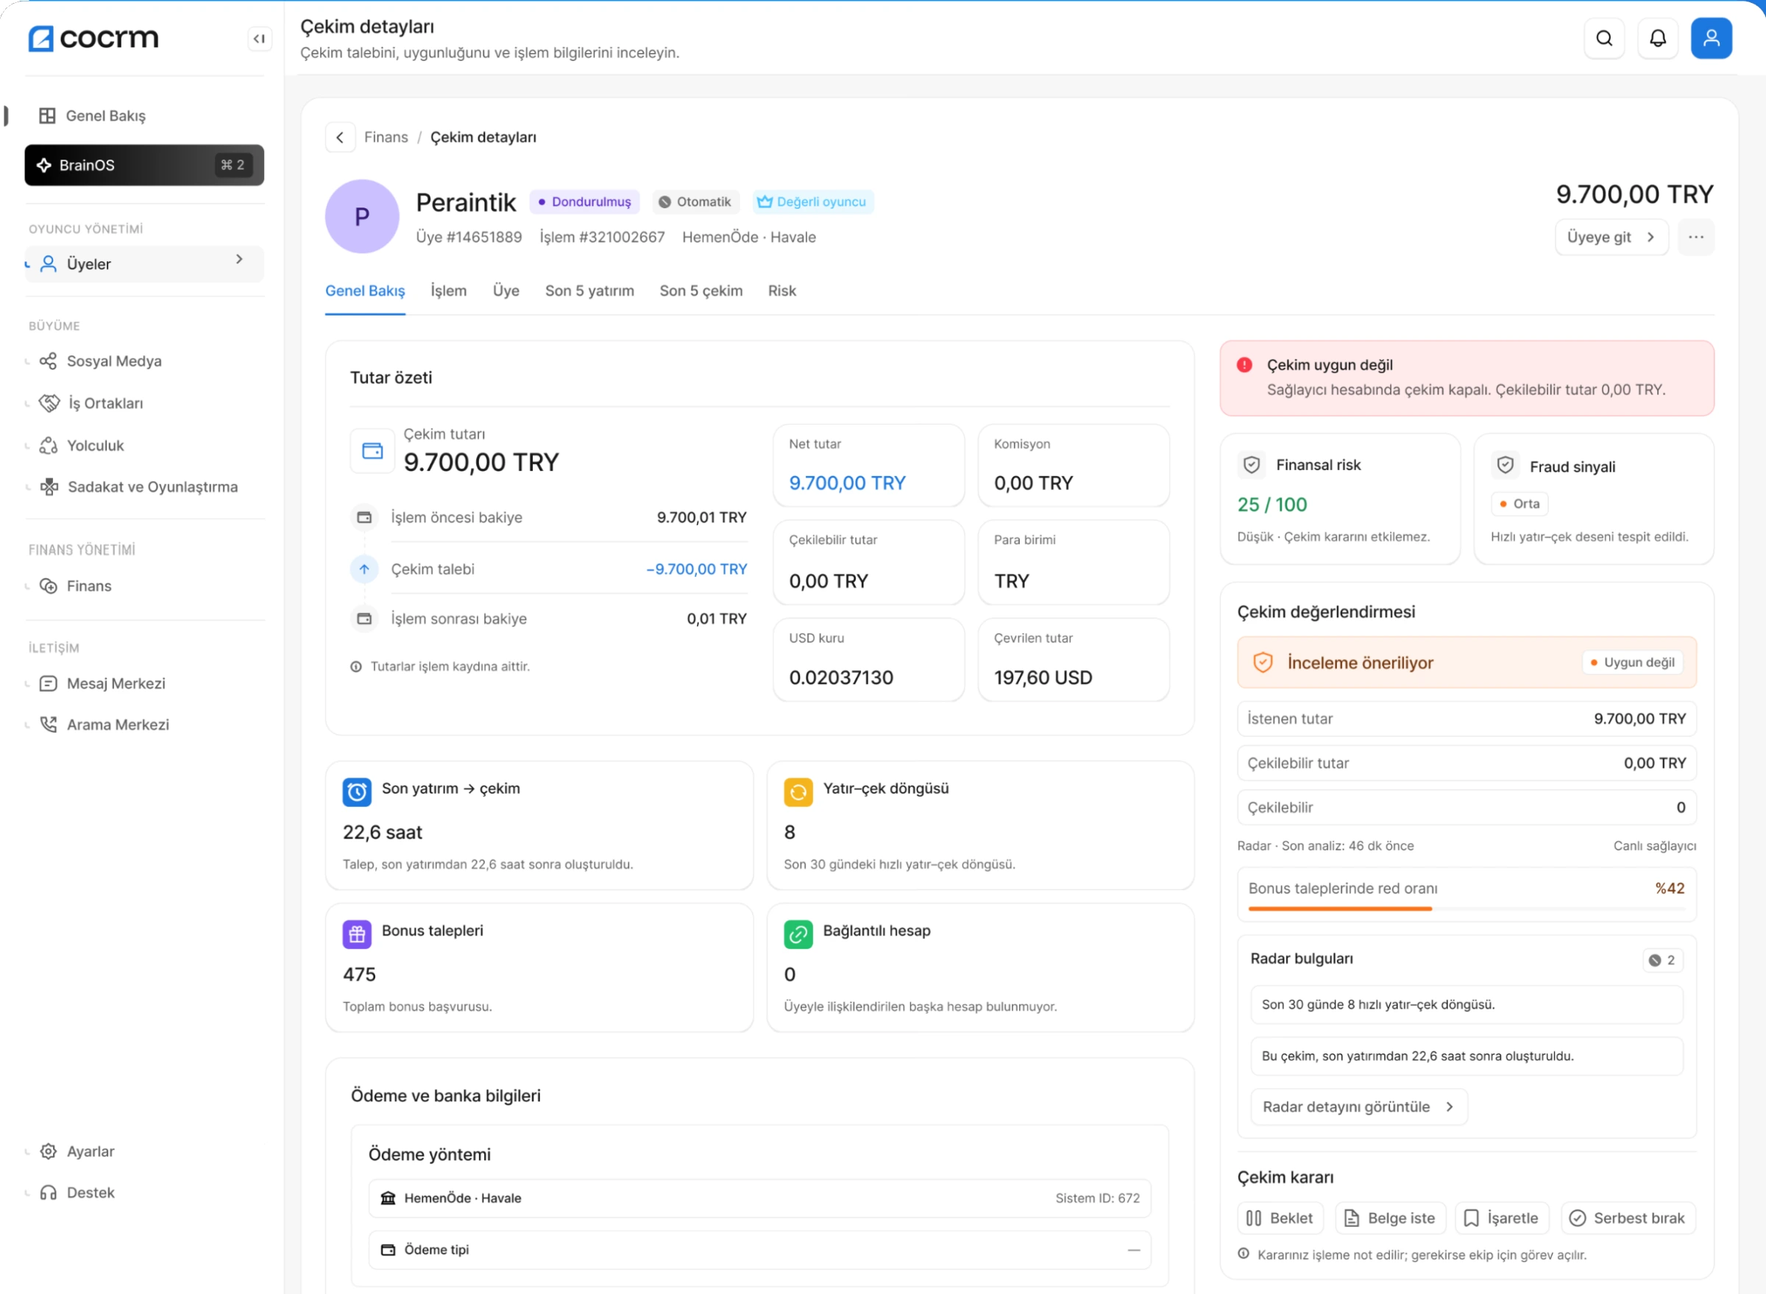This screenshot has height=1294, width=1766.
Task: Click the Finansal risk shield icon
Action: tap(1252, 465)
